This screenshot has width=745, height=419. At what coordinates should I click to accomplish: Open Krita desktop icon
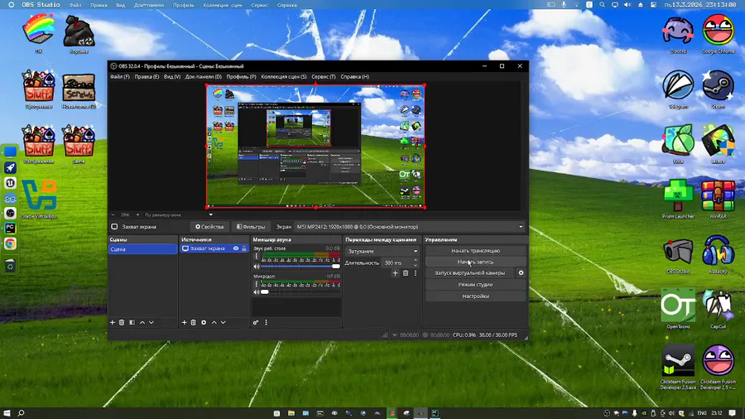[678, 145]
